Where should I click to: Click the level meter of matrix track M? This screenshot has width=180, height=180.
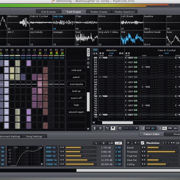51,53
